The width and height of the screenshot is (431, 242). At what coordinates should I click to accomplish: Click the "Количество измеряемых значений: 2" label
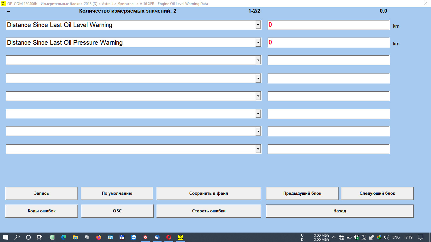click(128, 11)
